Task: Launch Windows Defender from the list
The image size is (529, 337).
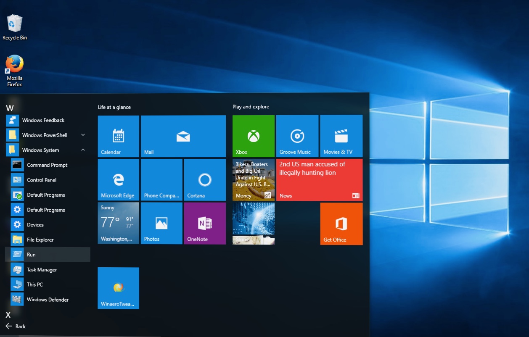Action: (x=48, y=300)
